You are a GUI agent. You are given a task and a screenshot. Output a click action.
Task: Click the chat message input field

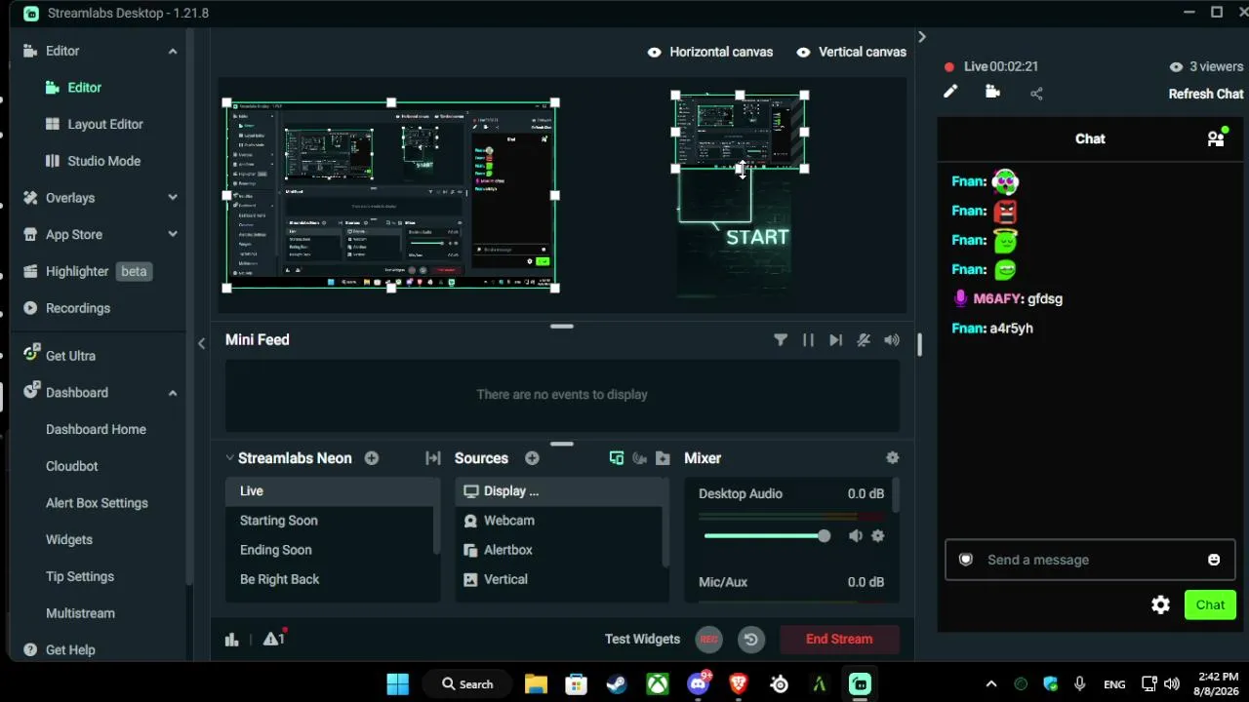[x=1090, y=560]
